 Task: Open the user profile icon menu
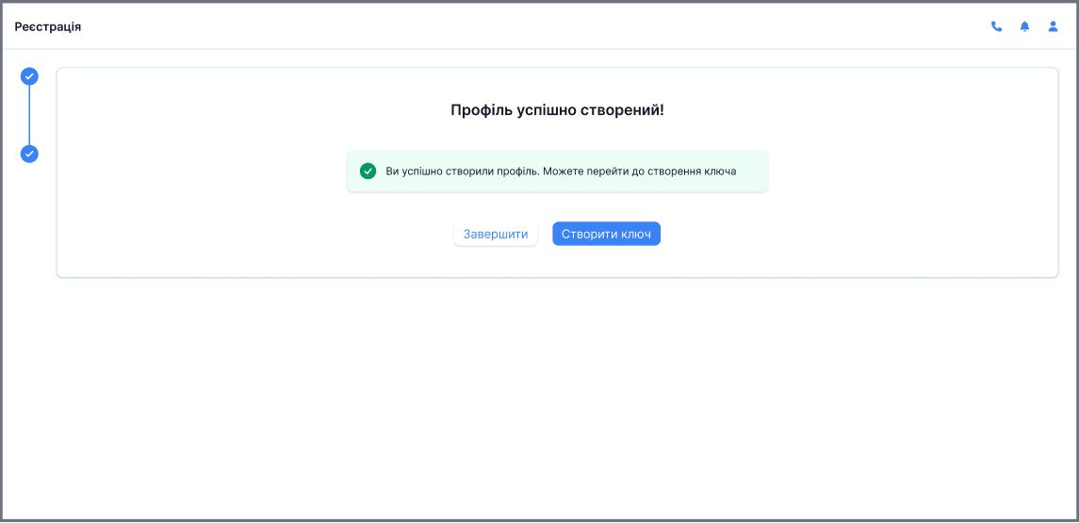(x=1054, y=26)
